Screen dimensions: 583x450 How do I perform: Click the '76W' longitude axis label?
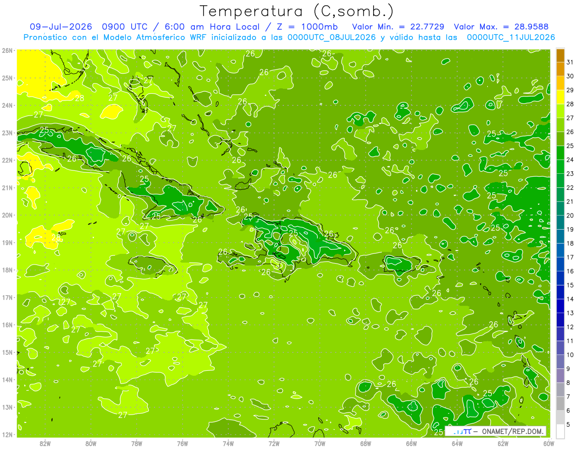tap(182, 443)
